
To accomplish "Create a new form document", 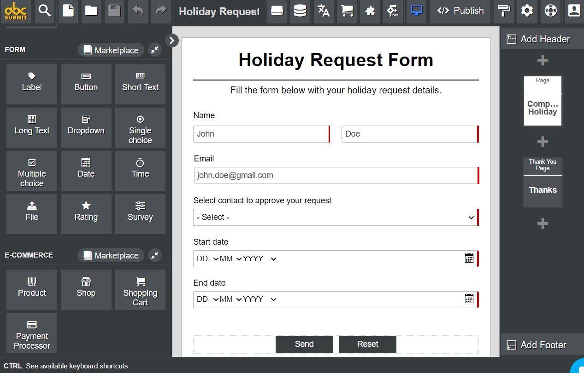I will [68, 11].
